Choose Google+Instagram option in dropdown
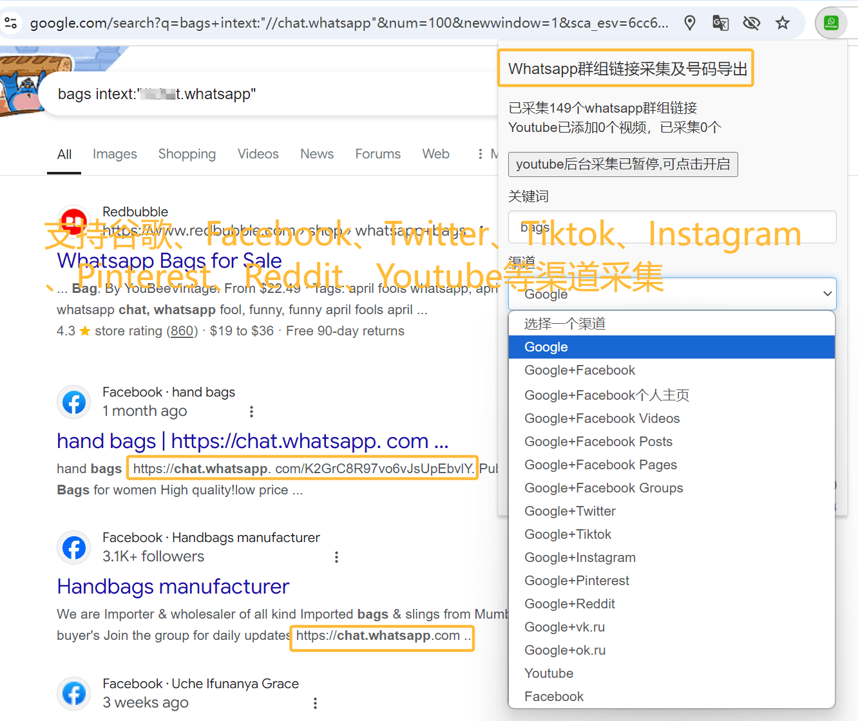The width and height of the screenshot is (858, 721). coord(580,557)
